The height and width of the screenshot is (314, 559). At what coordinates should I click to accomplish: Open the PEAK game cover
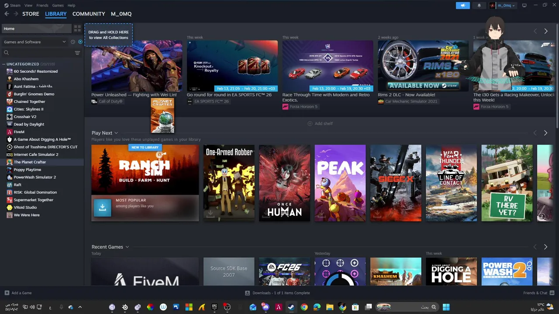[x=340, y=183]
